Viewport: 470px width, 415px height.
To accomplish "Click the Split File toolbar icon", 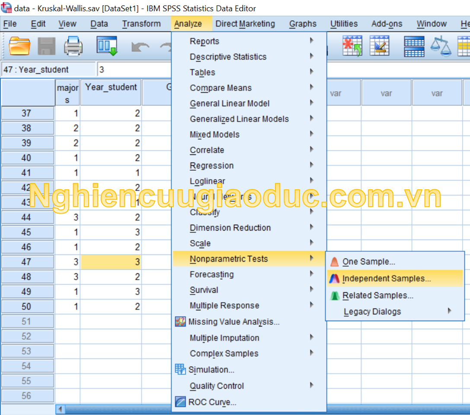I will point(414,46).
